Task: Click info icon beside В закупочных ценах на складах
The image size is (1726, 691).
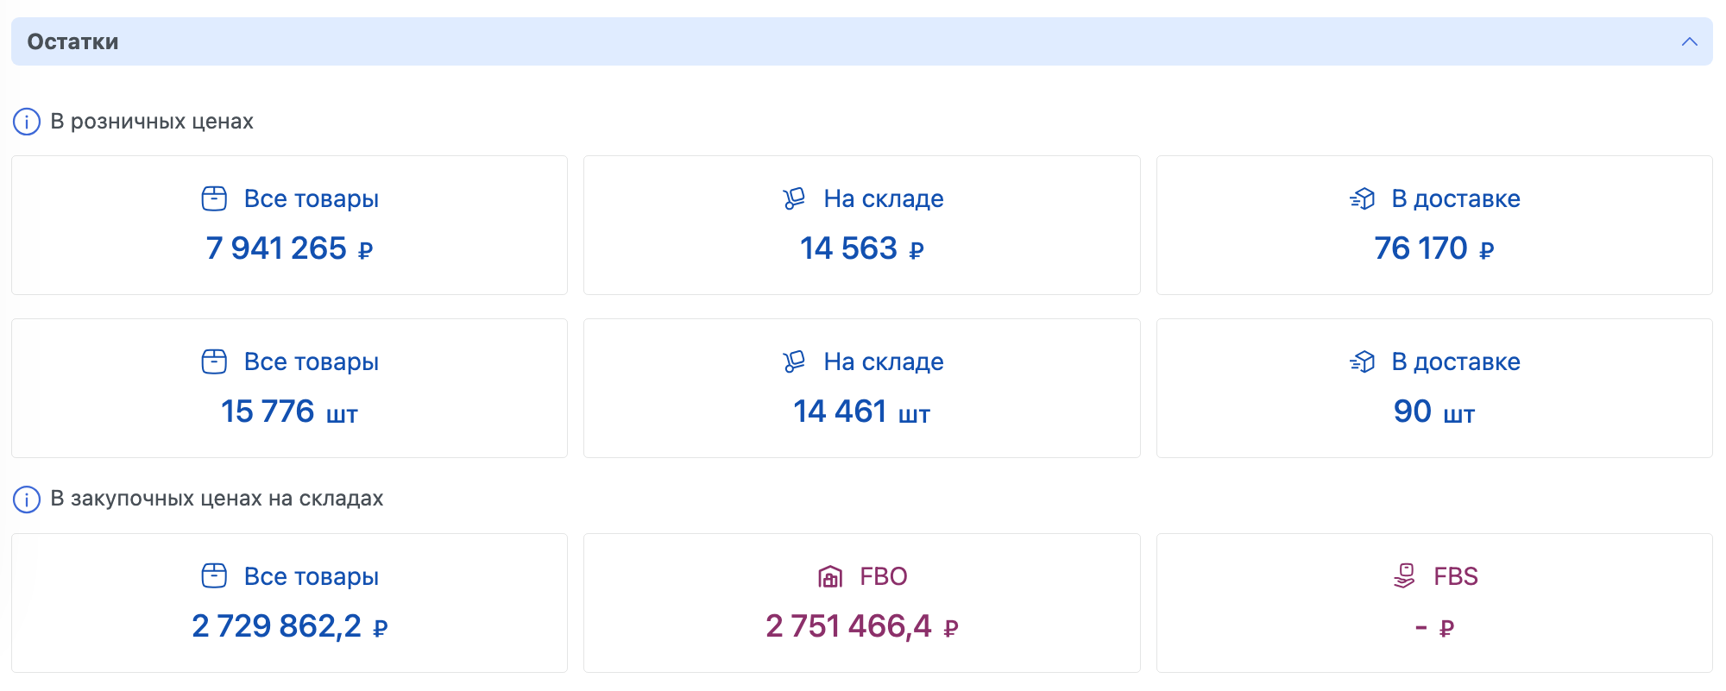Action: tap(27, 499)
